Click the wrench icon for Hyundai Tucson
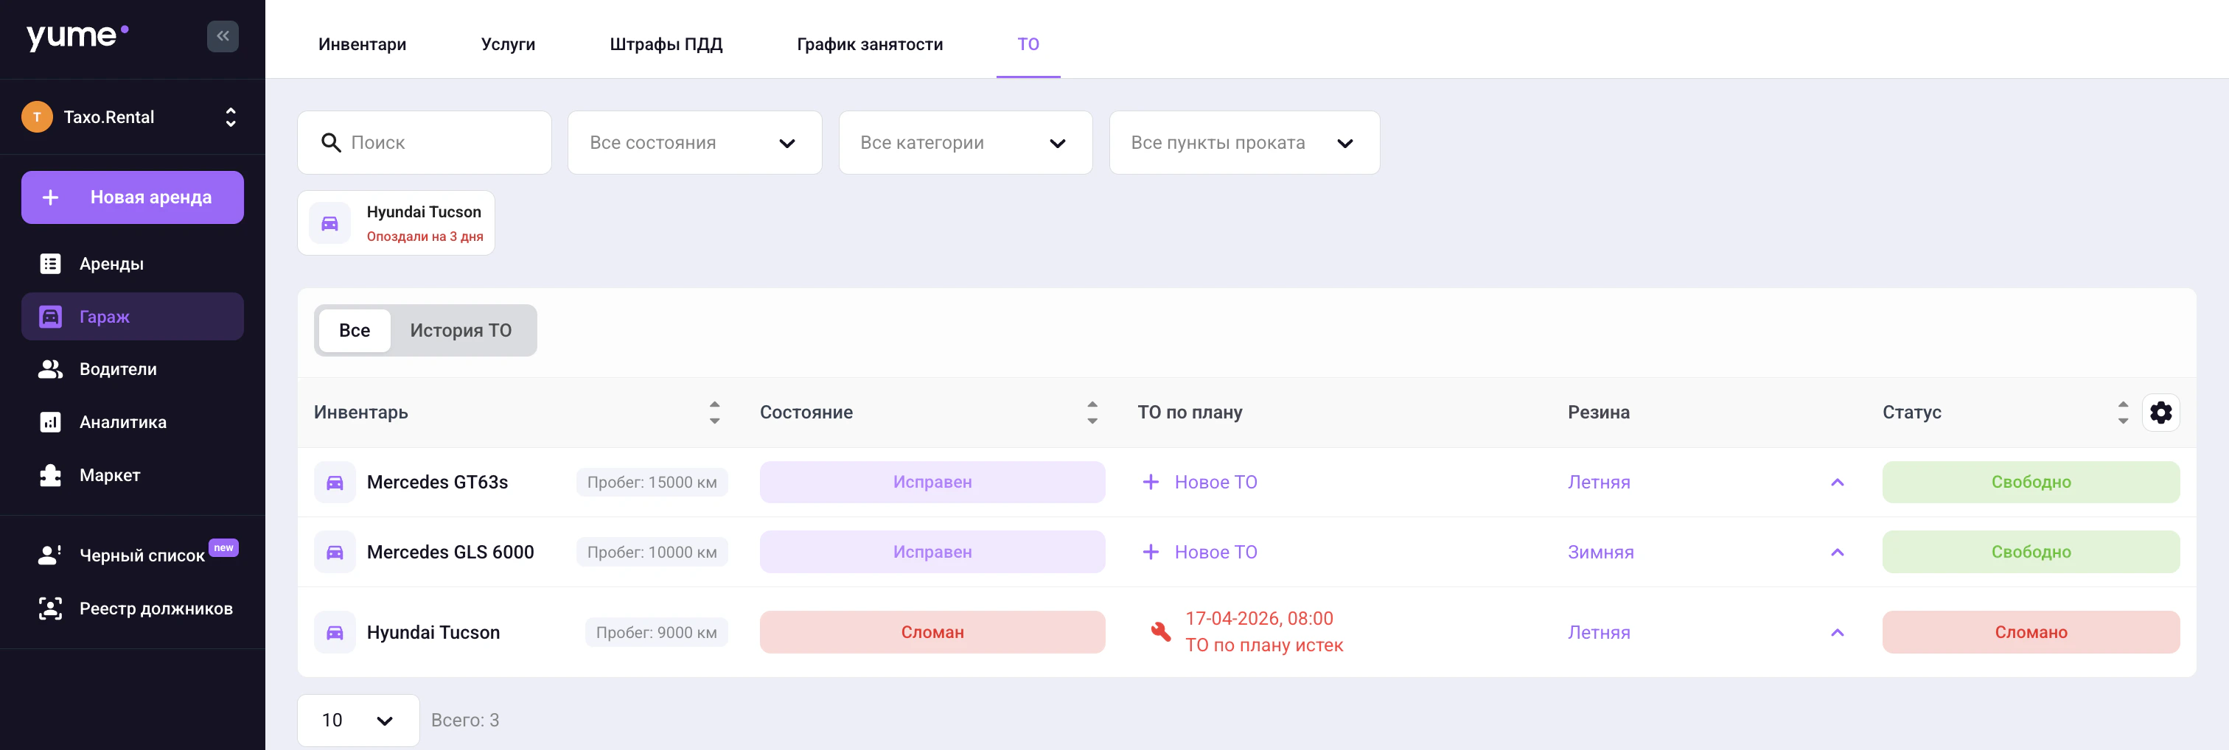This screenshot has width=2229, height=750. tap(1160, 632)
